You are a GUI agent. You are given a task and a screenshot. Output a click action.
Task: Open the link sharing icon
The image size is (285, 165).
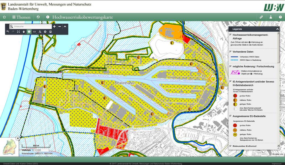click(x=261, y=17)
